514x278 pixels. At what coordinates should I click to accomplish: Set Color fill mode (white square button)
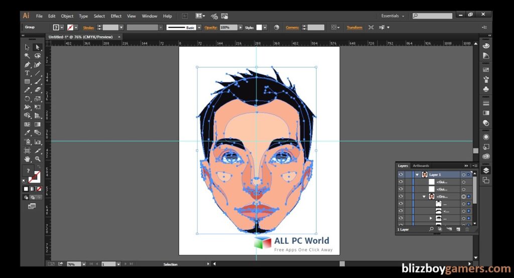26,189
